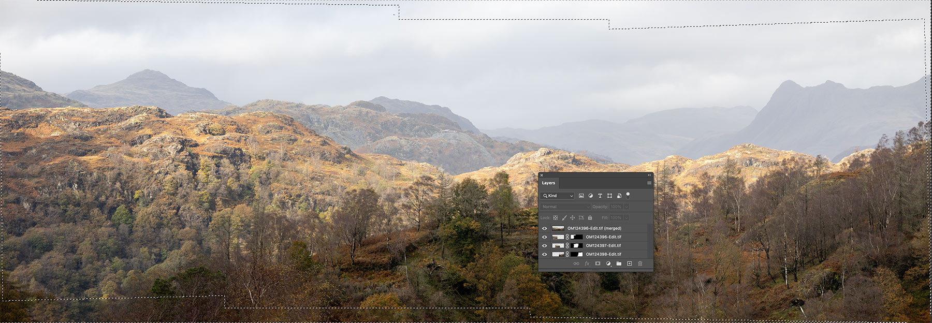932x323 pixels.
Task: Toggle visibility of OM124397-Edit.tif layer
Action: pos(544,246)
